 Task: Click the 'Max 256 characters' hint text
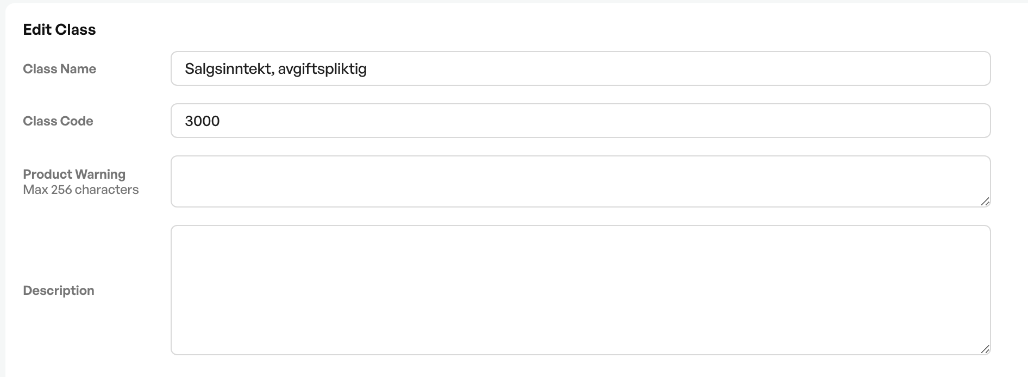pos(80,190)
